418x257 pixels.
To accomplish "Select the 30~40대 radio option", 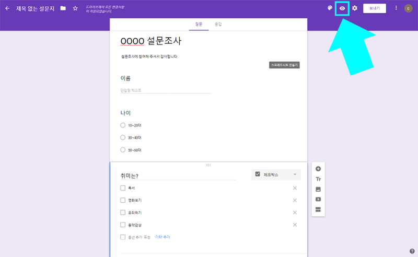I will click(x=123, y=137).
